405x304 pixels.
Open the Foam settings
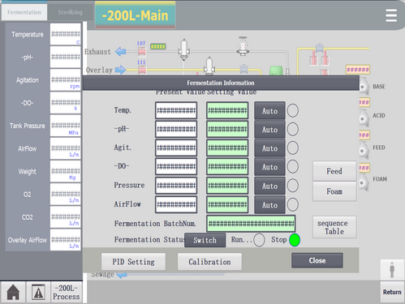tap(334, 191)
